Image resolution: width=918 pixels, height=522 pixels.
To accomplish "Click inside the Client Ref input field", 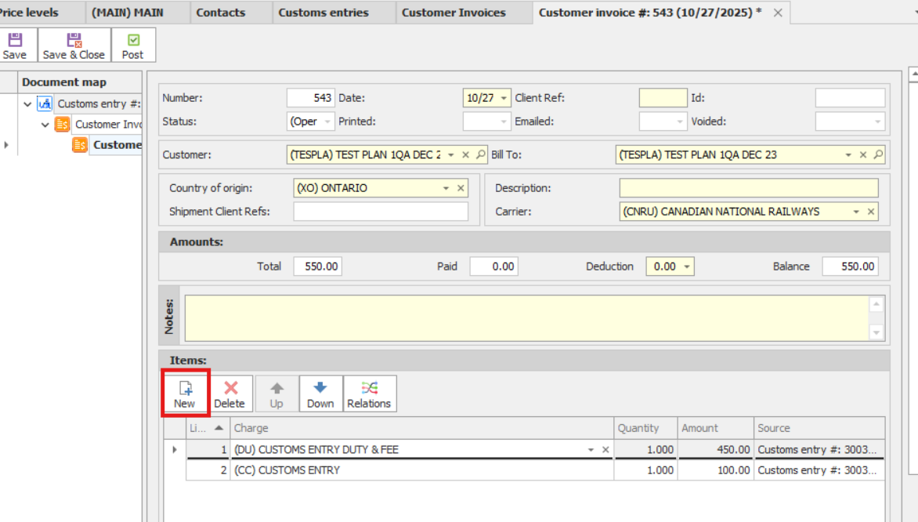I will coord(662,97).
